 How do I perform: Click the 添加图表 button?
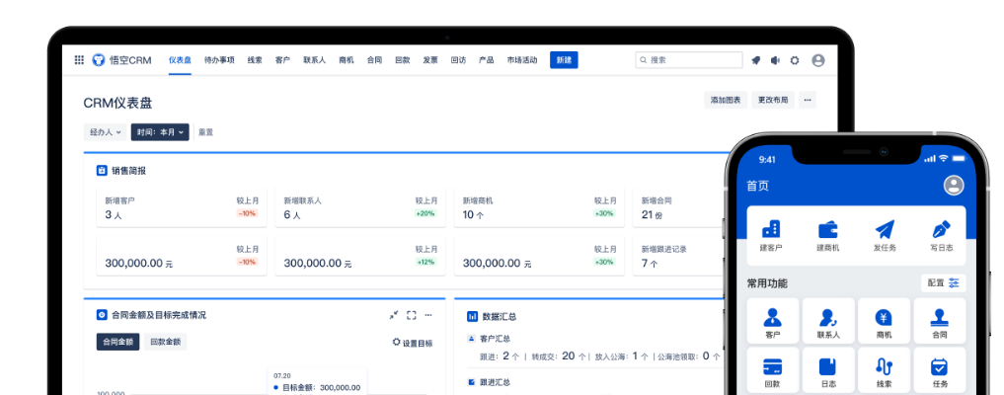pos(725,100)
